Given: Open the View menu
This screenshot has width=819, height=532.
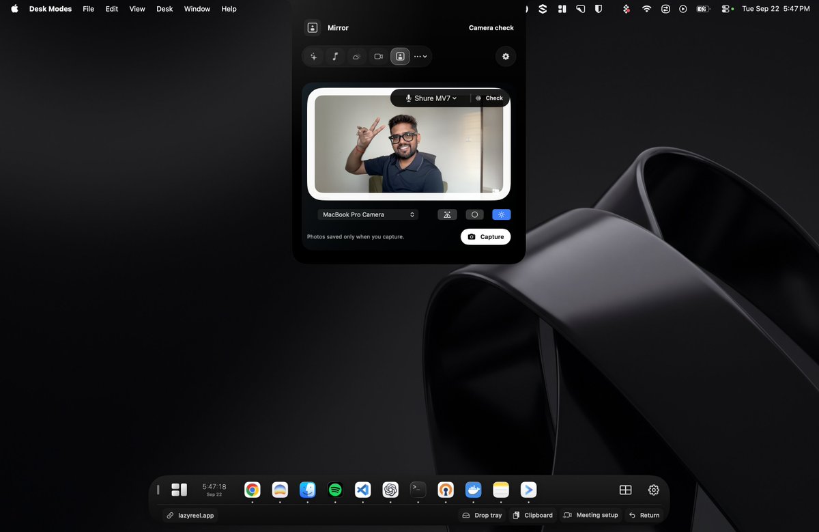Looking at the screenshot, I should 137,9.
